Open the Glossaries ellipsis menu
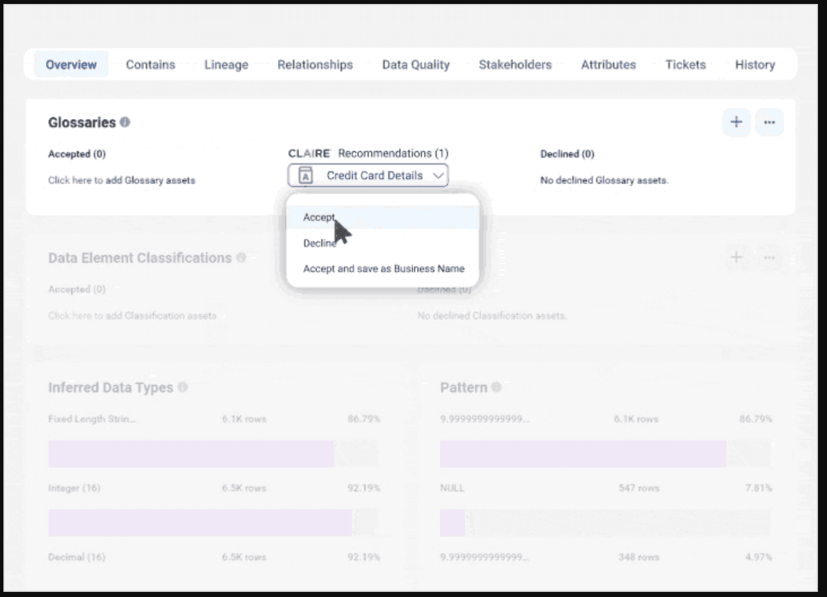827x597 pixels. click(x=769, y=122)
